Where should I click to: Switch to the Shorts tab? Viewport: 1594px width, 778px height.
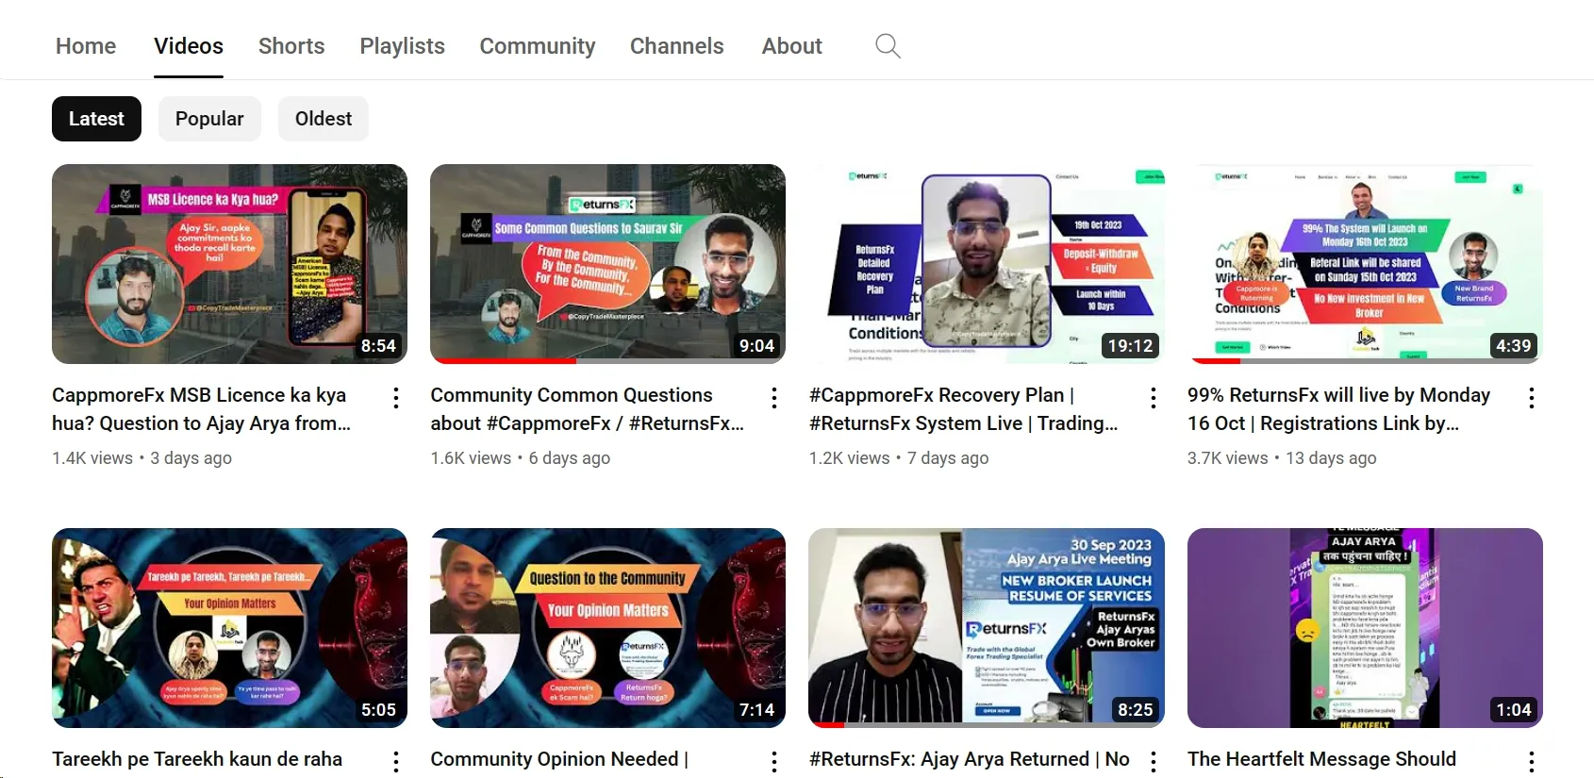pyautogui.click(x=291, y=46)
